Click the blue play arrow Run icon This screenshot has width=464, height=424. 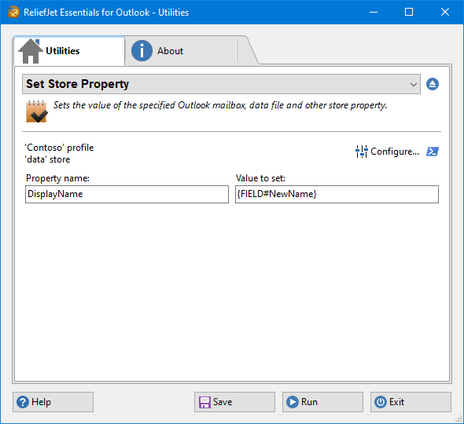[293, 402]
